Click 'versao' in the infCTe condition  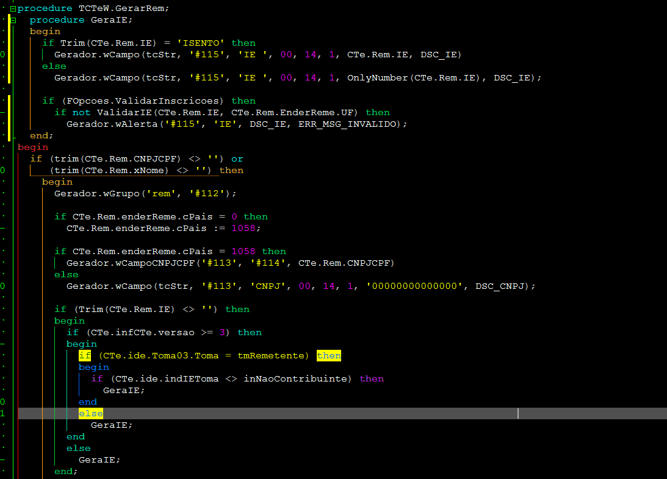(176, 333)
